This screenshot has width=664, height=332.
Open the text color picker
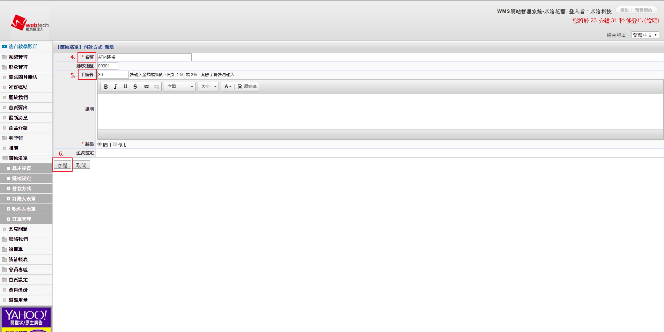pos(228,87)
